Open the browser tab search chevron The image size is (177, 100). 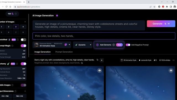coord(162,2)
